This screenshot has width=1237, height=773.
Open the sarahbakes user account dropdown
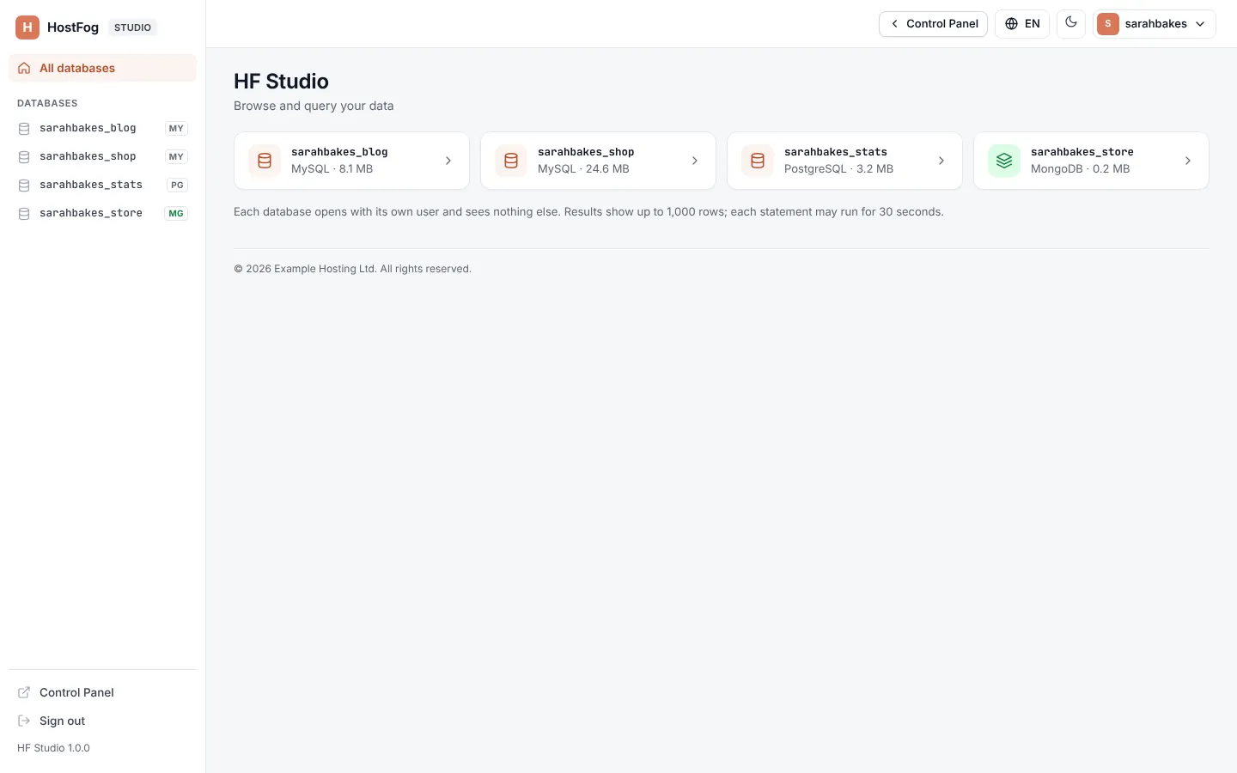1155,24
